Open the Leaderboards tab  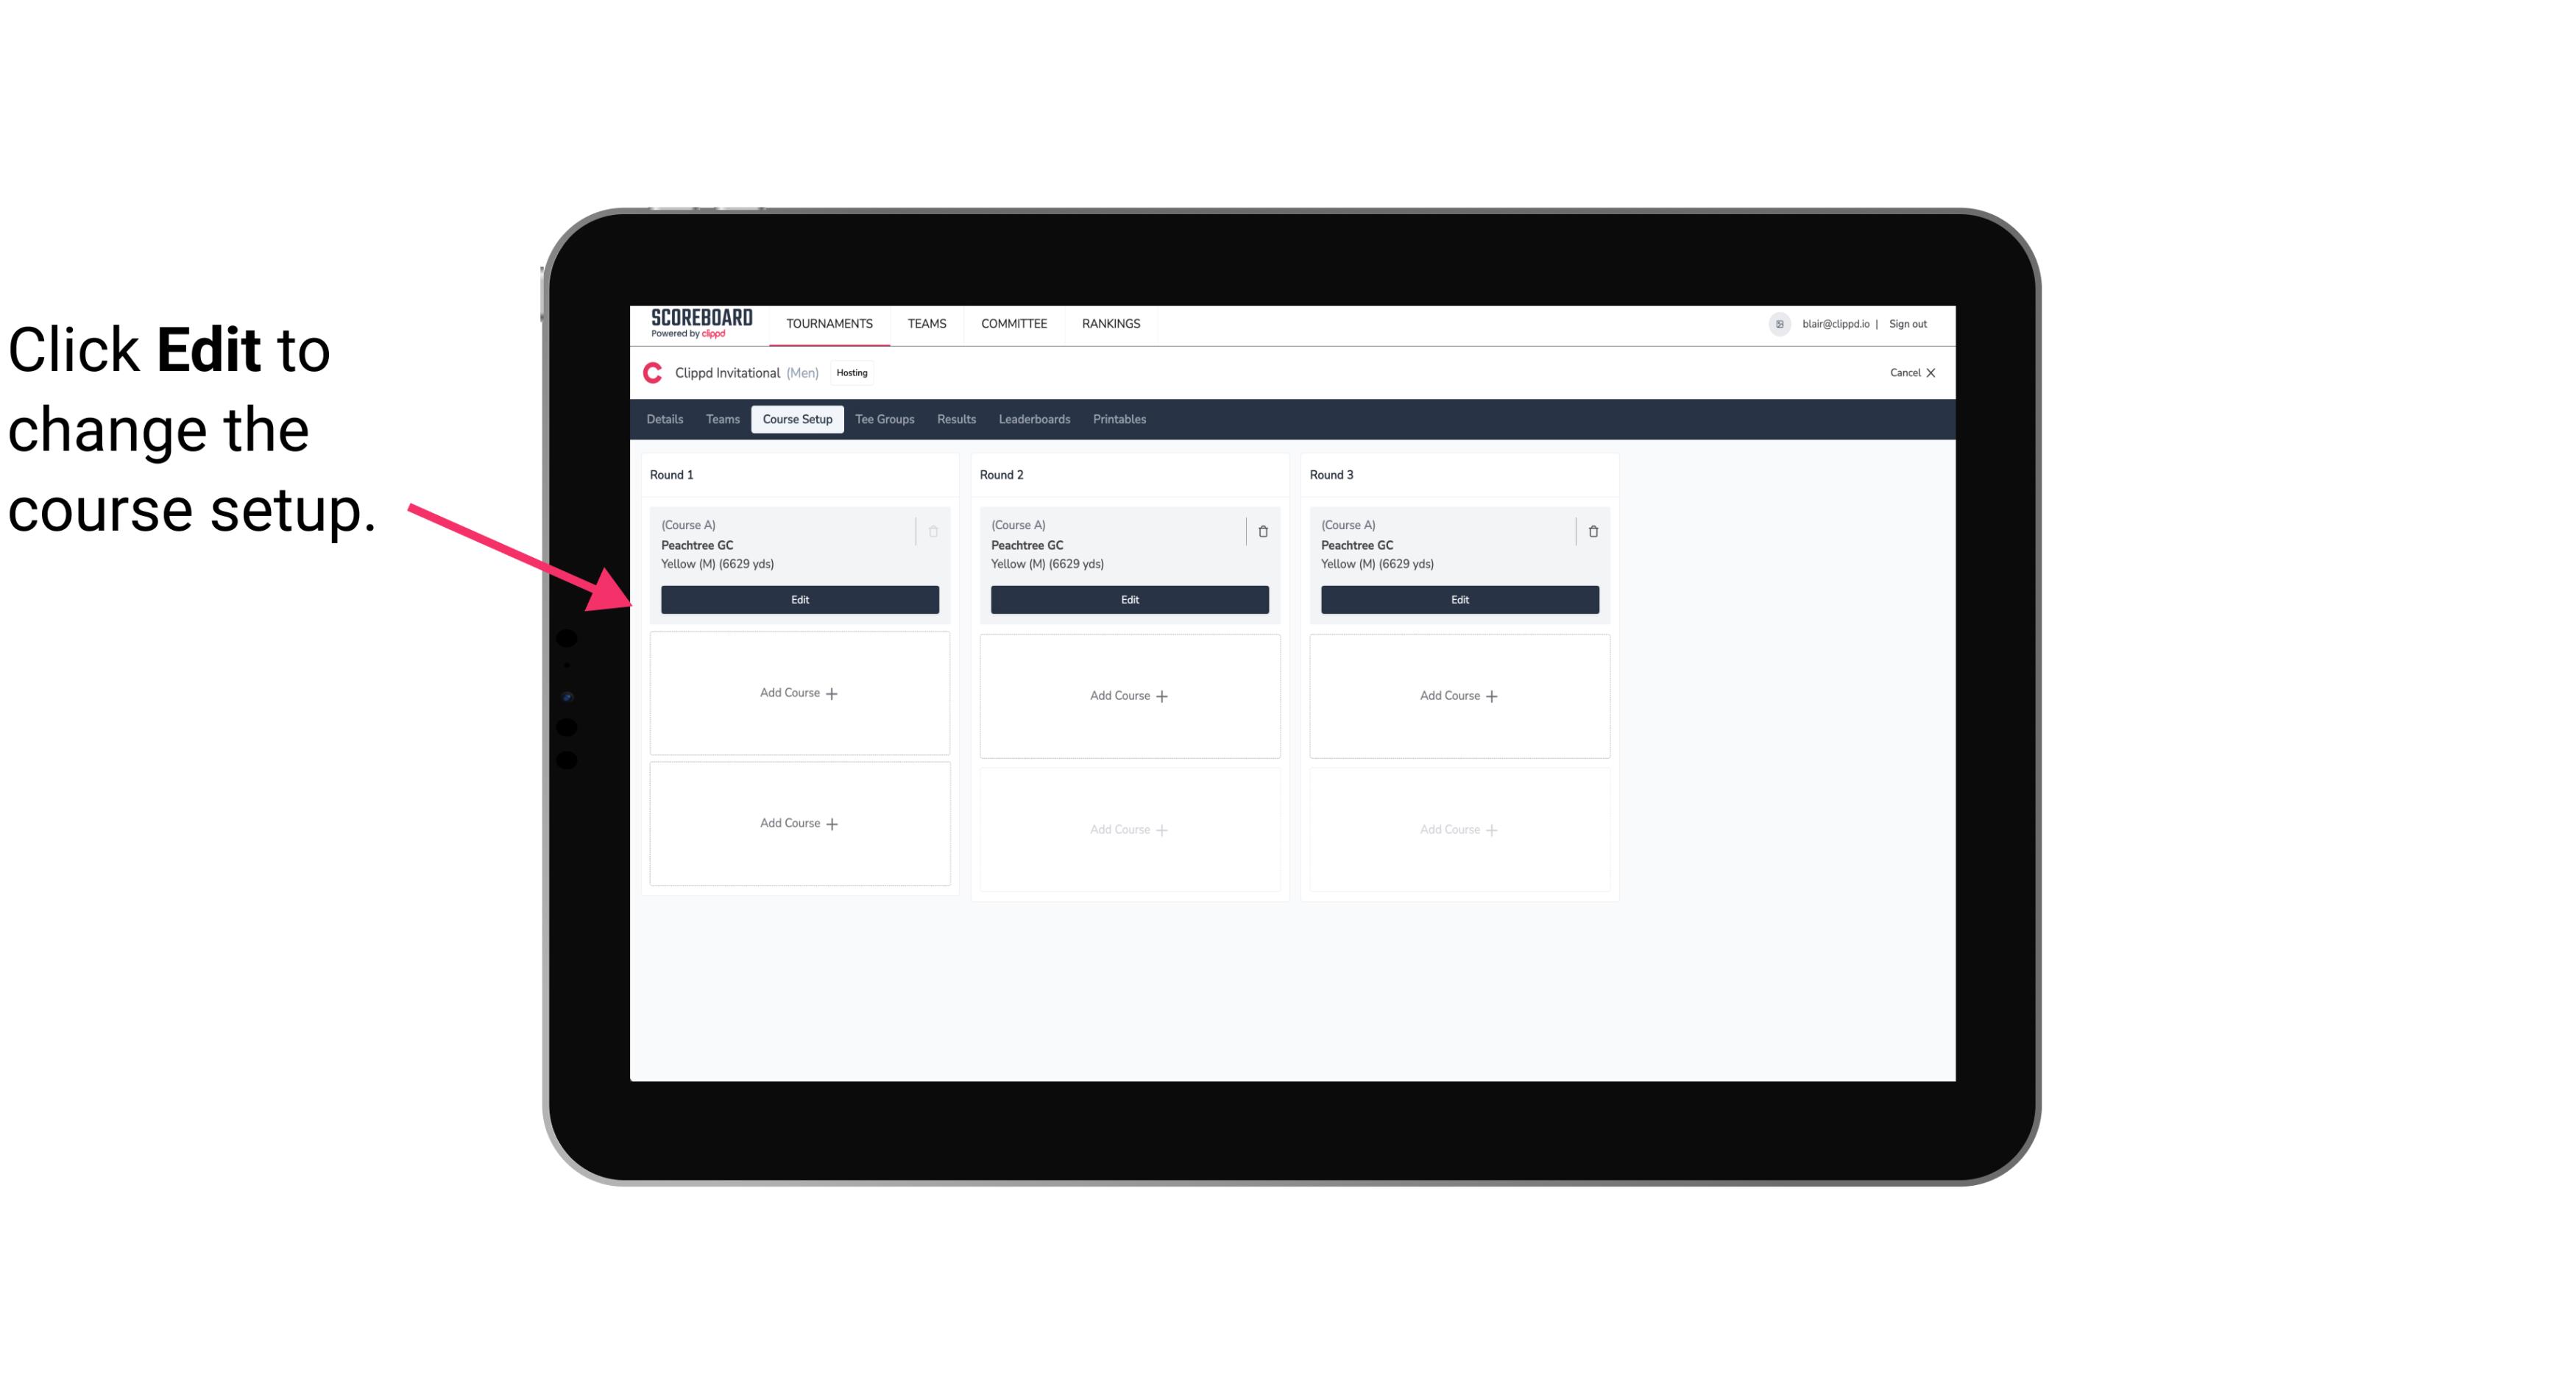[1034, 420]
